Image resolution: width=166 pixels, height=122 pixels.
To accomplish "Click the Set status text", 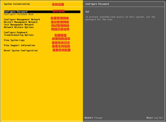I will [87, 12].
